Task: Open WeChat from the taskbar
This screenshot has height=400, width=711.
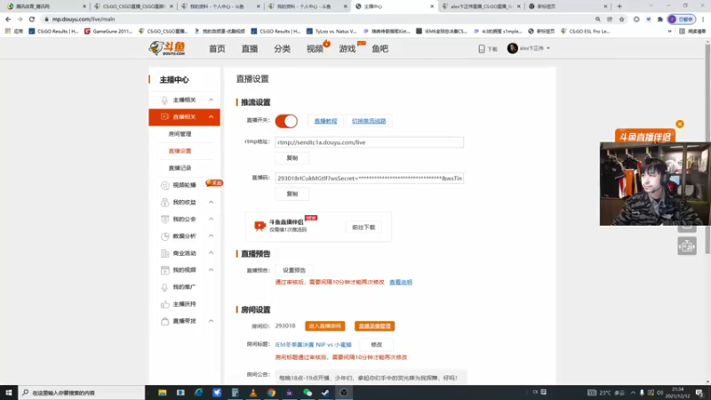Action: click(308, 392)
